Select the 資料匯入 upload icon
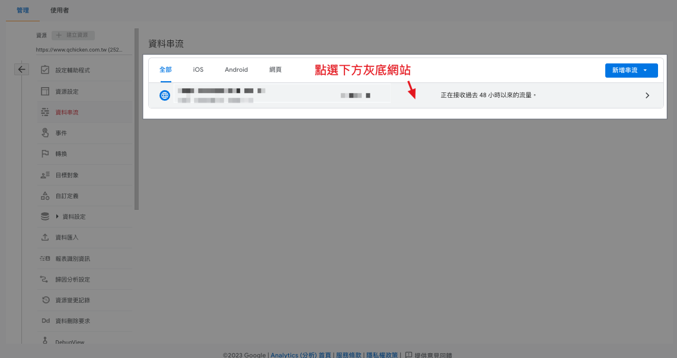Viewport: 677px width, 358px height. click(x=46, y=237)
